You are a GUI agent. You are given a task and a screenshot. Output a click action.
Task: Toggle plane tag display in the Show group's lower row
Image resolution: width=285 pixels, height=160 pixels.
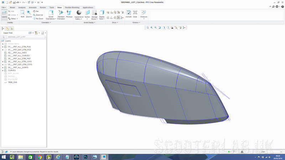(x=108, y=17)
